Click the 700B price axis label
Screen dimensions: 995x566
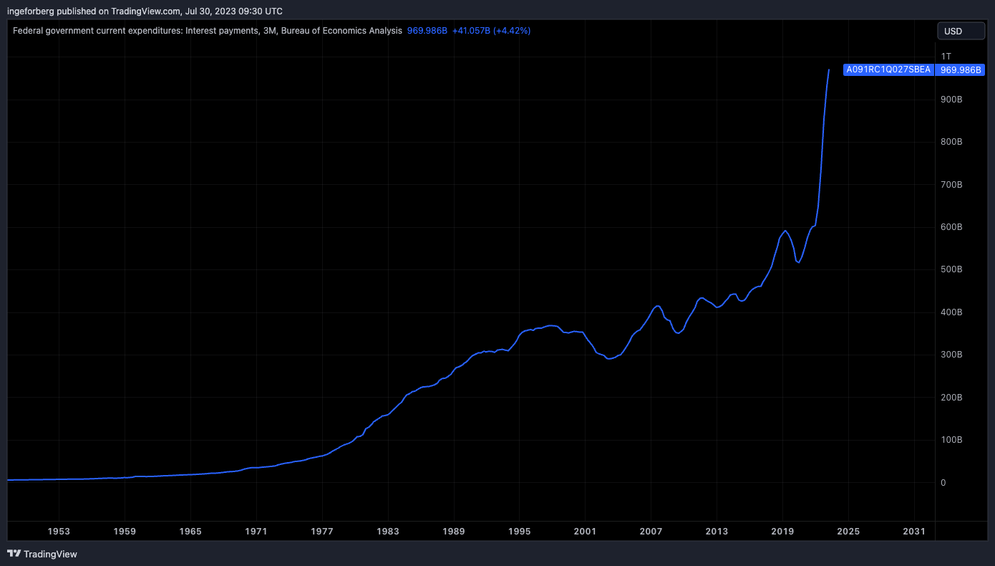coord(951,185)
